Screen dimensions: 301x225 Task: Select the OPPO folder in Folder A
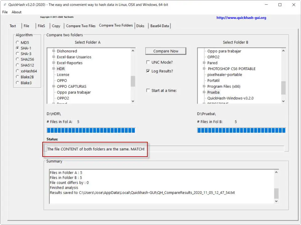(x=62, y=81)
